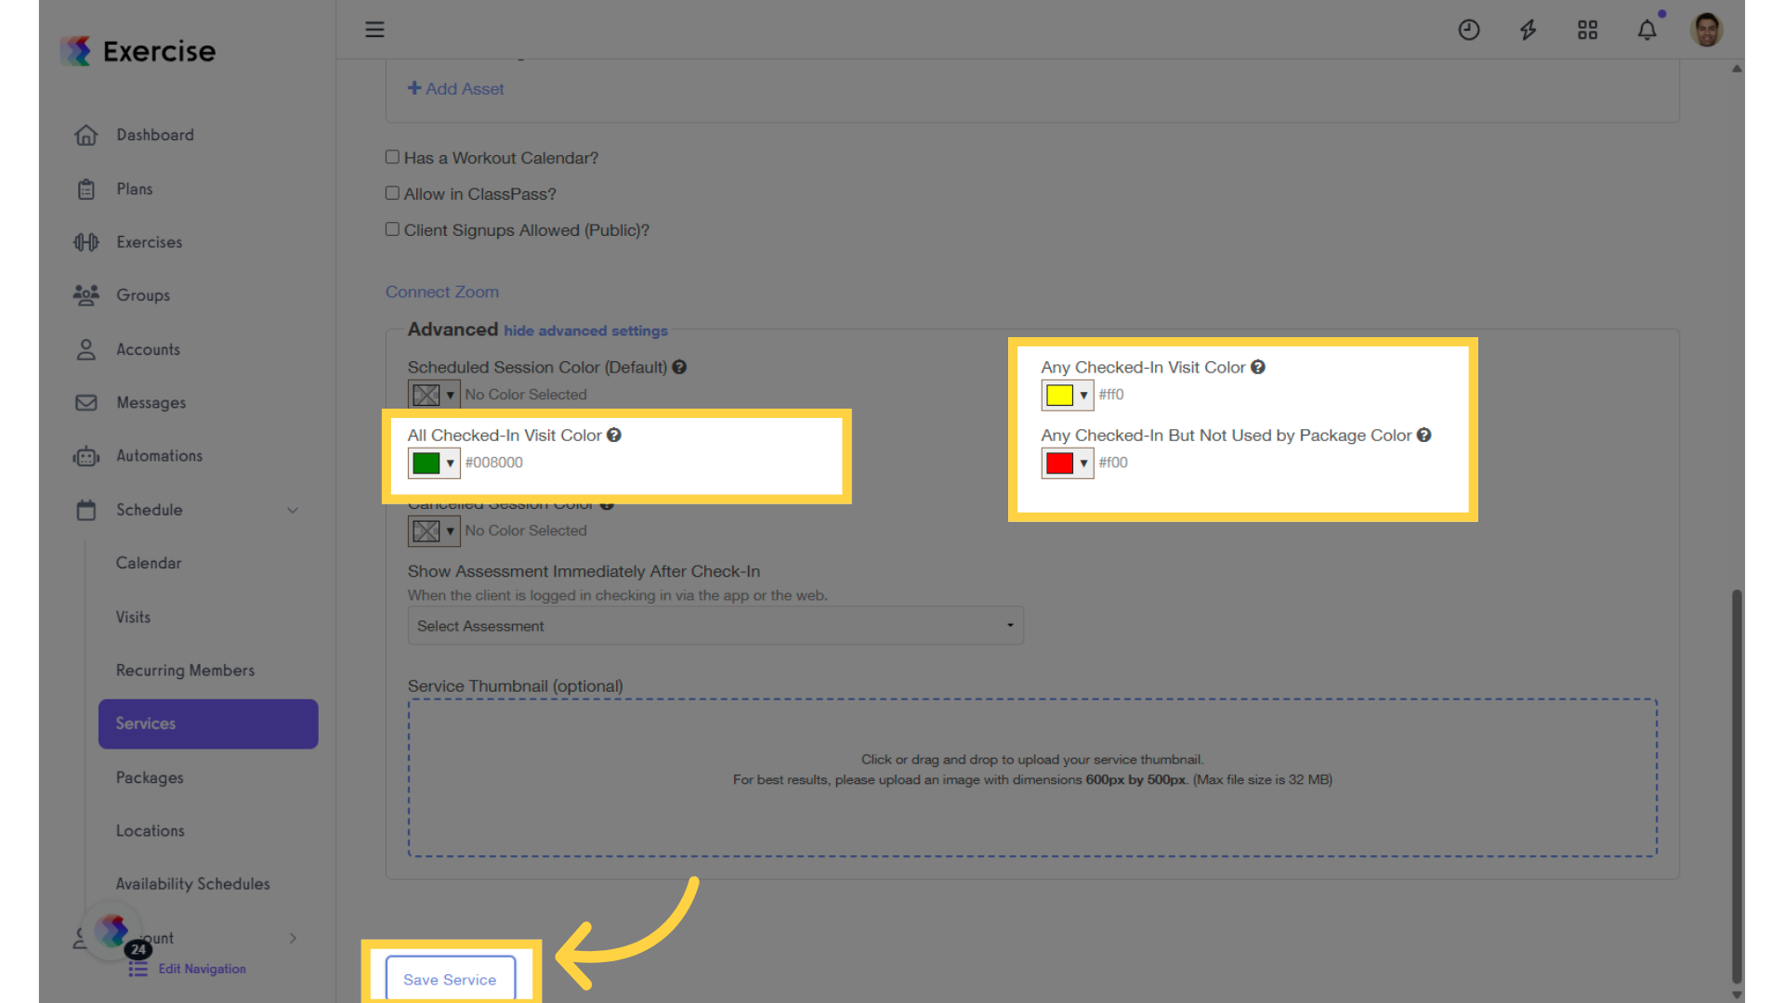
Task: Click the Messages envelope icon
Action: [x=86, y=403]
